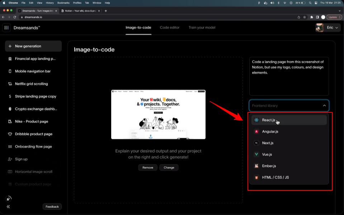Screen dimensions: 344x215
Task: Click the Dreamsands logo icon
Action: click(x=6, y=28)
